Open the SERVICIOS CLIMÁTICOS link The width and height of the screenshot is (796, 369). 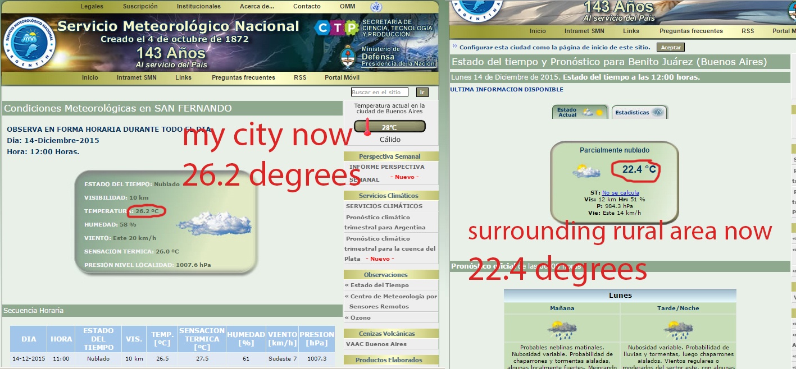pyautogui.click(x=384, y=206)
